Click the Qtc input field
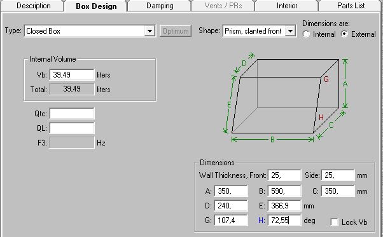Viewport: 383px width, 237px height. [72, 114]
